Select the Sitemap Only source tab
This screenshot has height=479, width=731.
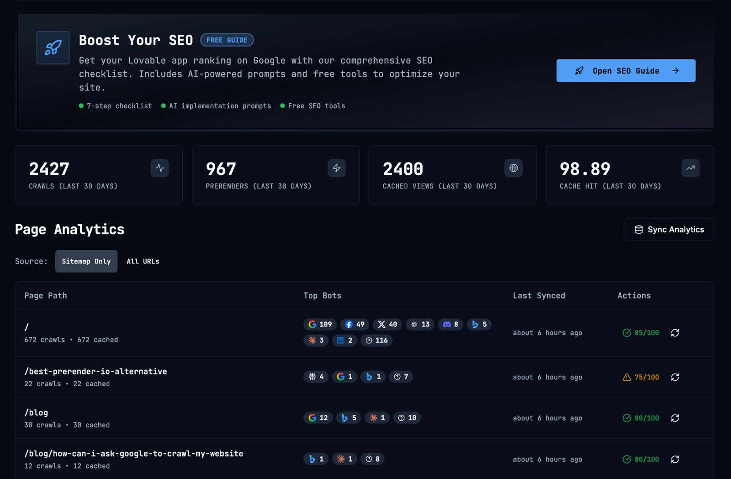coord(86,261)
